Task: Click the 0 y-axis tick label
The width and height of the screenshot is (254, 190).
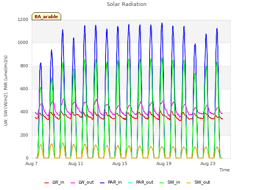Action: (27, 158)
